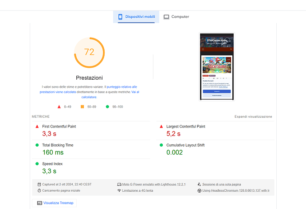
Task: Select the Cumulative Layout Shift label
Action: 185,145
